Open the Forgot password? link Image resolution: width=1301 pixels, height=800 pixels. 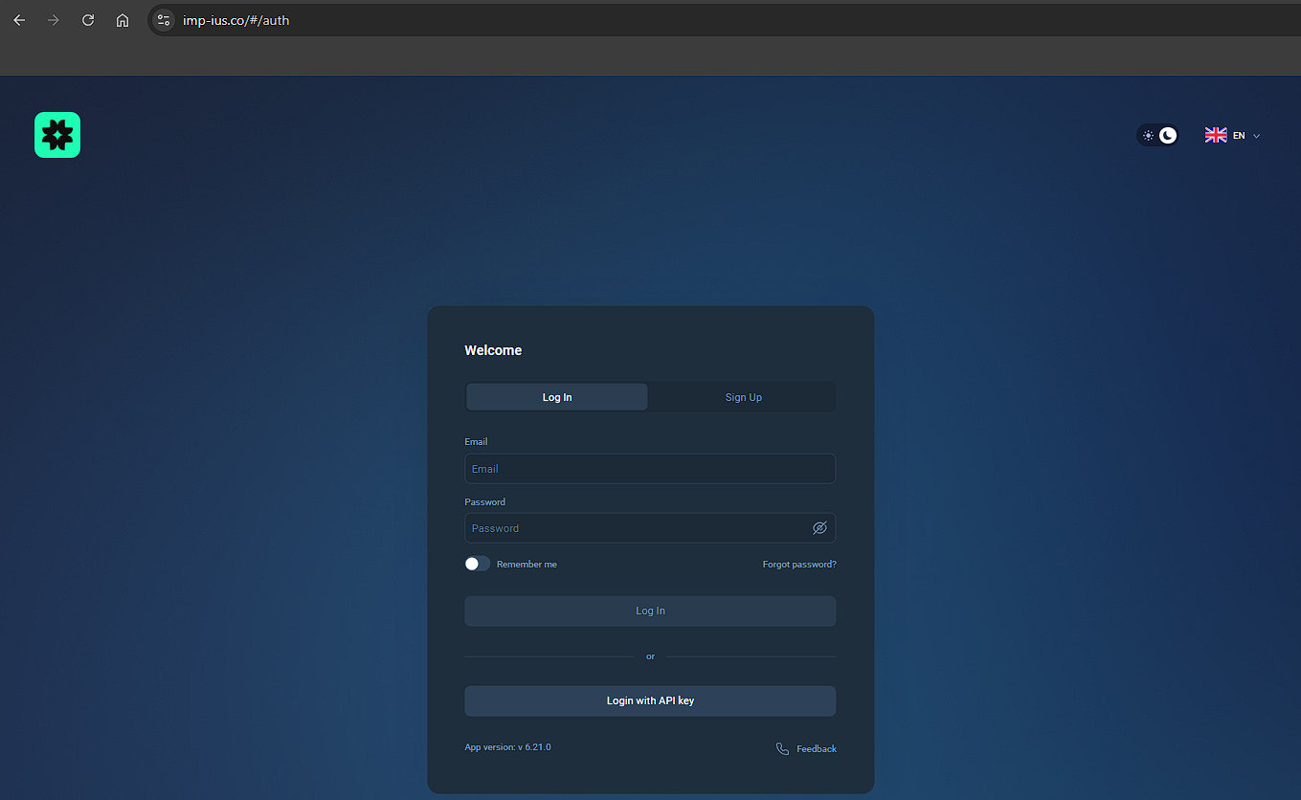(798, 565)
